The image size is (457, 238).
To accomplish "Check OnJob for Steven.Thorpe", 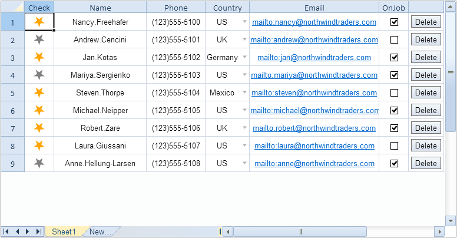I will pos(394,92).
